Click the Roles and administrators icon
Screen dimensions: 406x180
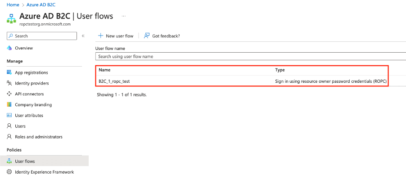point(9,137)
